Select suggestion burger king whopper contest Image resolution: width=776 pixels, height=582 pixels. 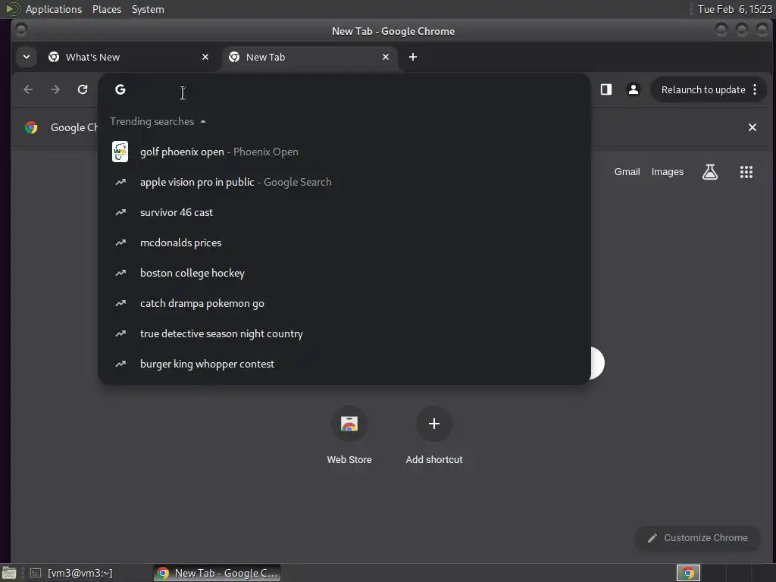tap(345, 364)
